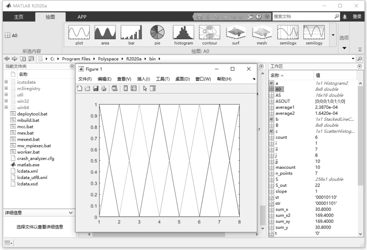Click the 搜索文档 search field

coord(302,17)
